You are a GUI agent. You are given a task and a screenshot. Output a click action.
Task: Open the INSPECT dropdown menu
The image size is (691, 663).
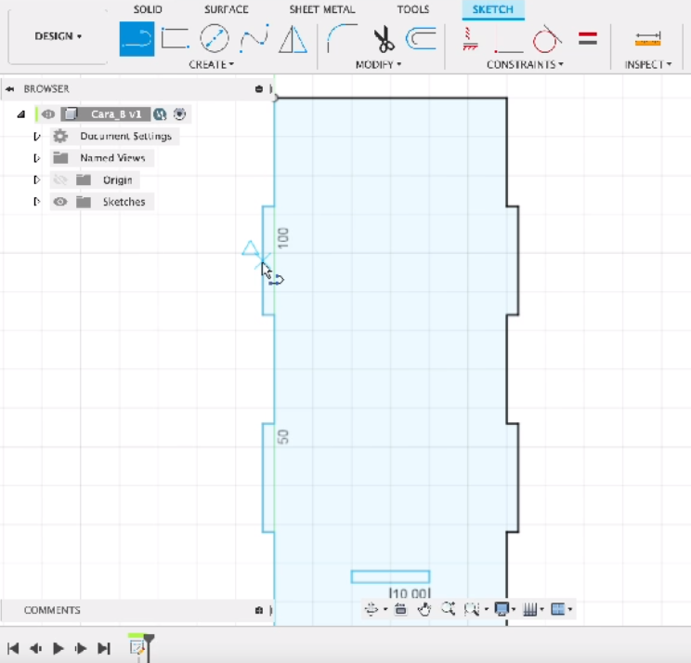click(648, 64)
